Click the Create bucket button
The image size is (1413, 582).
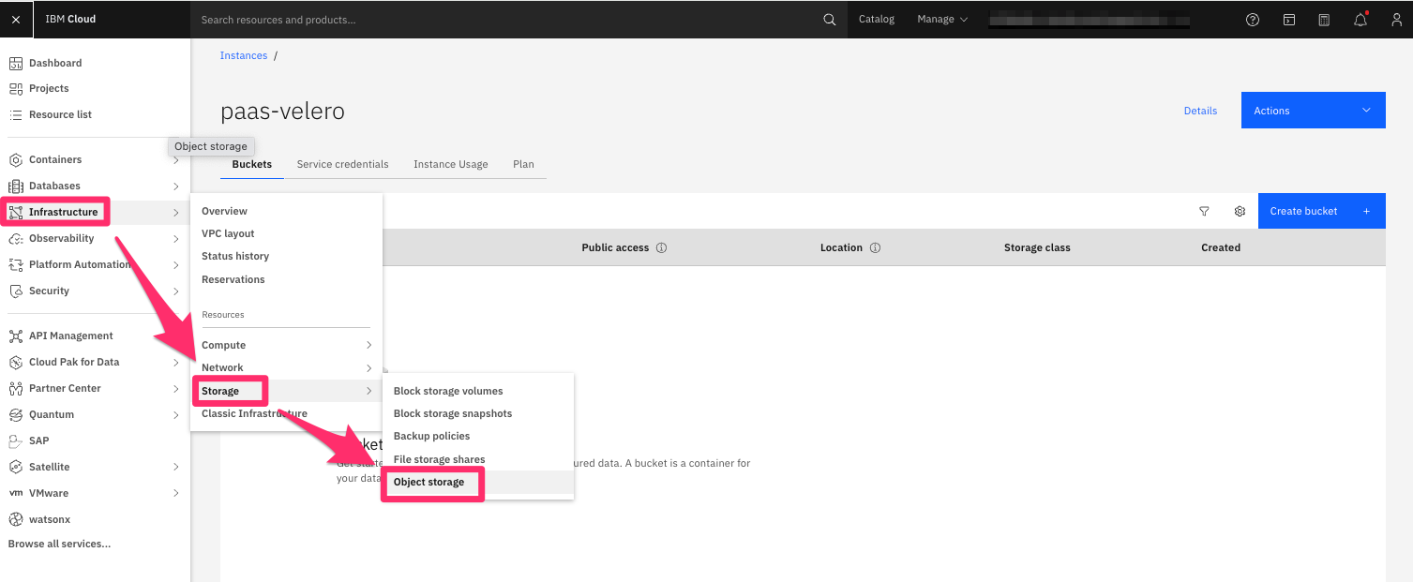click(x=1321, y=211)
